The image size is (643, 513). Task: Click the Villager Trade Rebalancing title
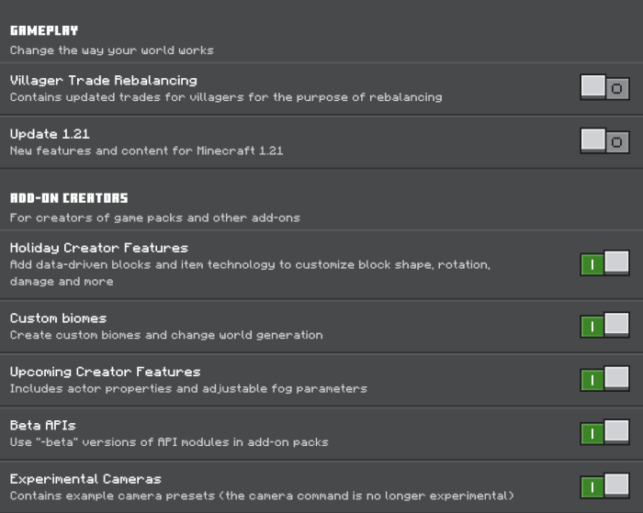point(103,81)
